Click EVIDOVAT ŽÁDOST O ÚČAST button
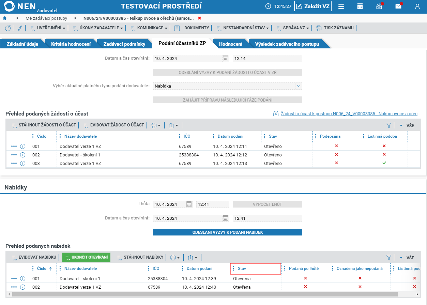This screenshot has height=305, width=427. tap(113, 125)
